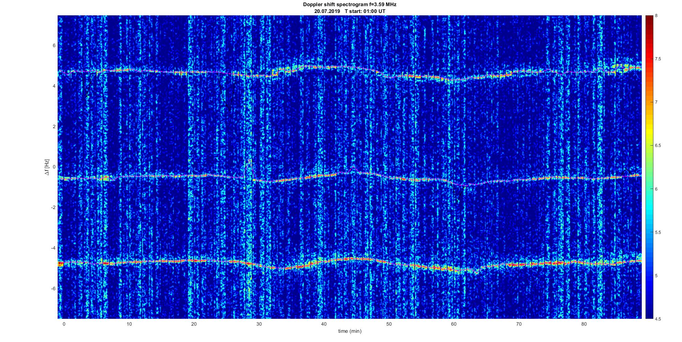Click the x-axis tick label '80'

pos(584,324)
